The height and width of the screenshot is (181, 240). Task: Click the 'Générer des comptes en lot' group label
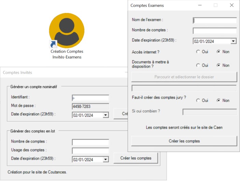32,131
